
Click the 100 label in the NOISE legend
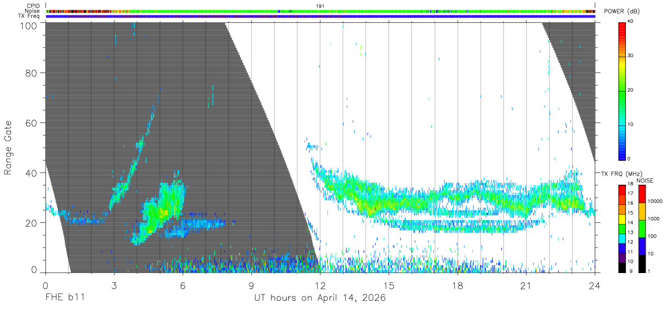tap(652, 236)
